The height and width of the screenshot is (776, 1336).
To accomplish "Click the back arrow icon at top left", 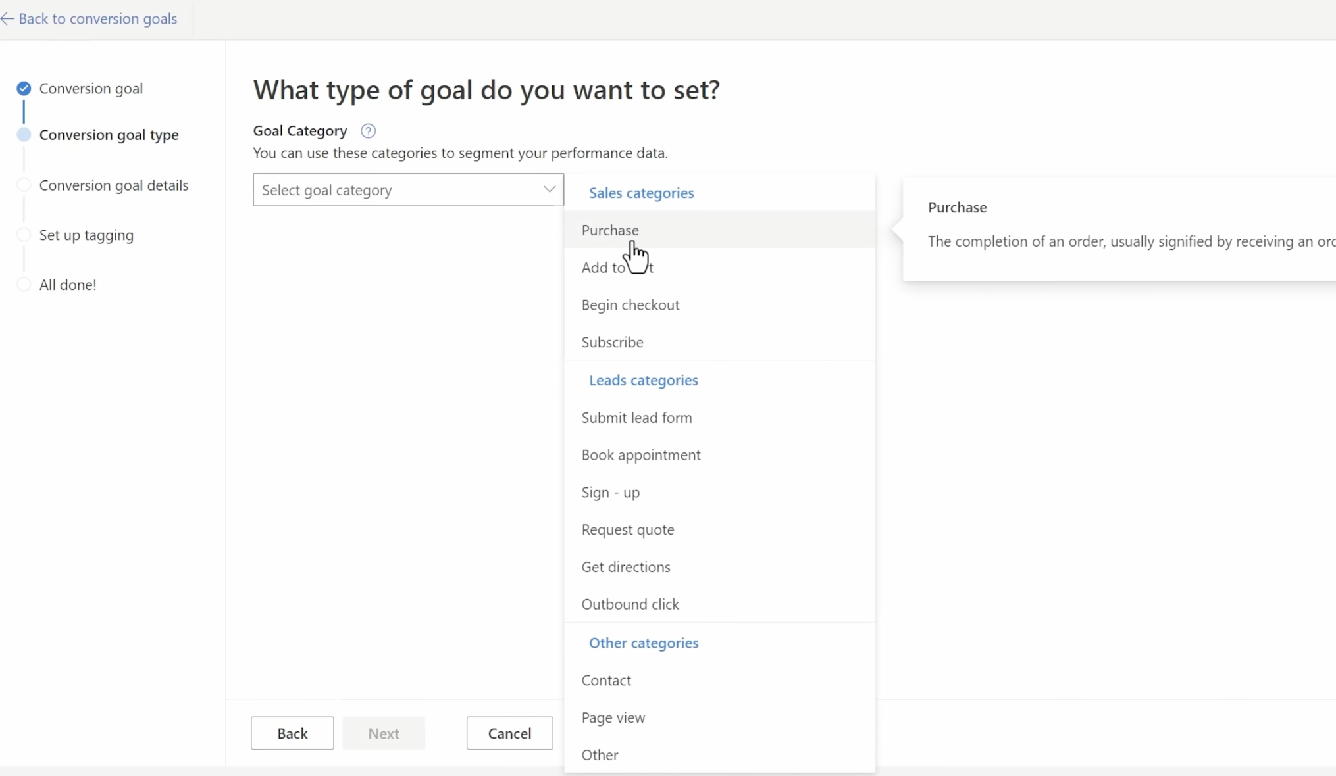I will (x=7, y=19).
